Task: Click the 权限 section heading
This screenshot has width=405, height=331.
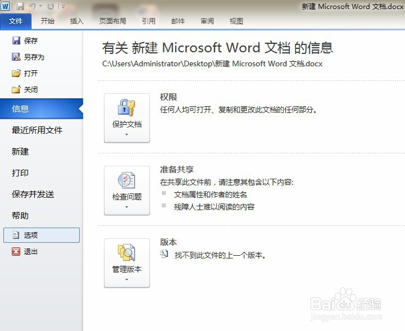Action: pyautogui.click(x=169, y=97)
